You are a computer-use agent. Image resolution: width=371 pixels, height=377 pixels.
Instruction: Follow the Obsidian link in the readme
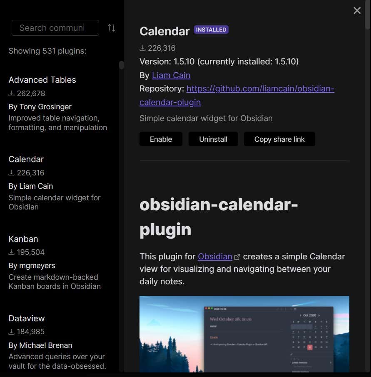tap(215, 256)
